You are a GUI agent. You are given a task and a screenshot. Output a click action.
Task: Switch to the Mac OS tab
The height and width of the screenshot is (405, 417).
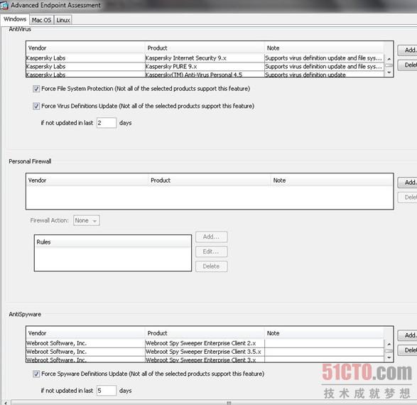click(41, 20)
